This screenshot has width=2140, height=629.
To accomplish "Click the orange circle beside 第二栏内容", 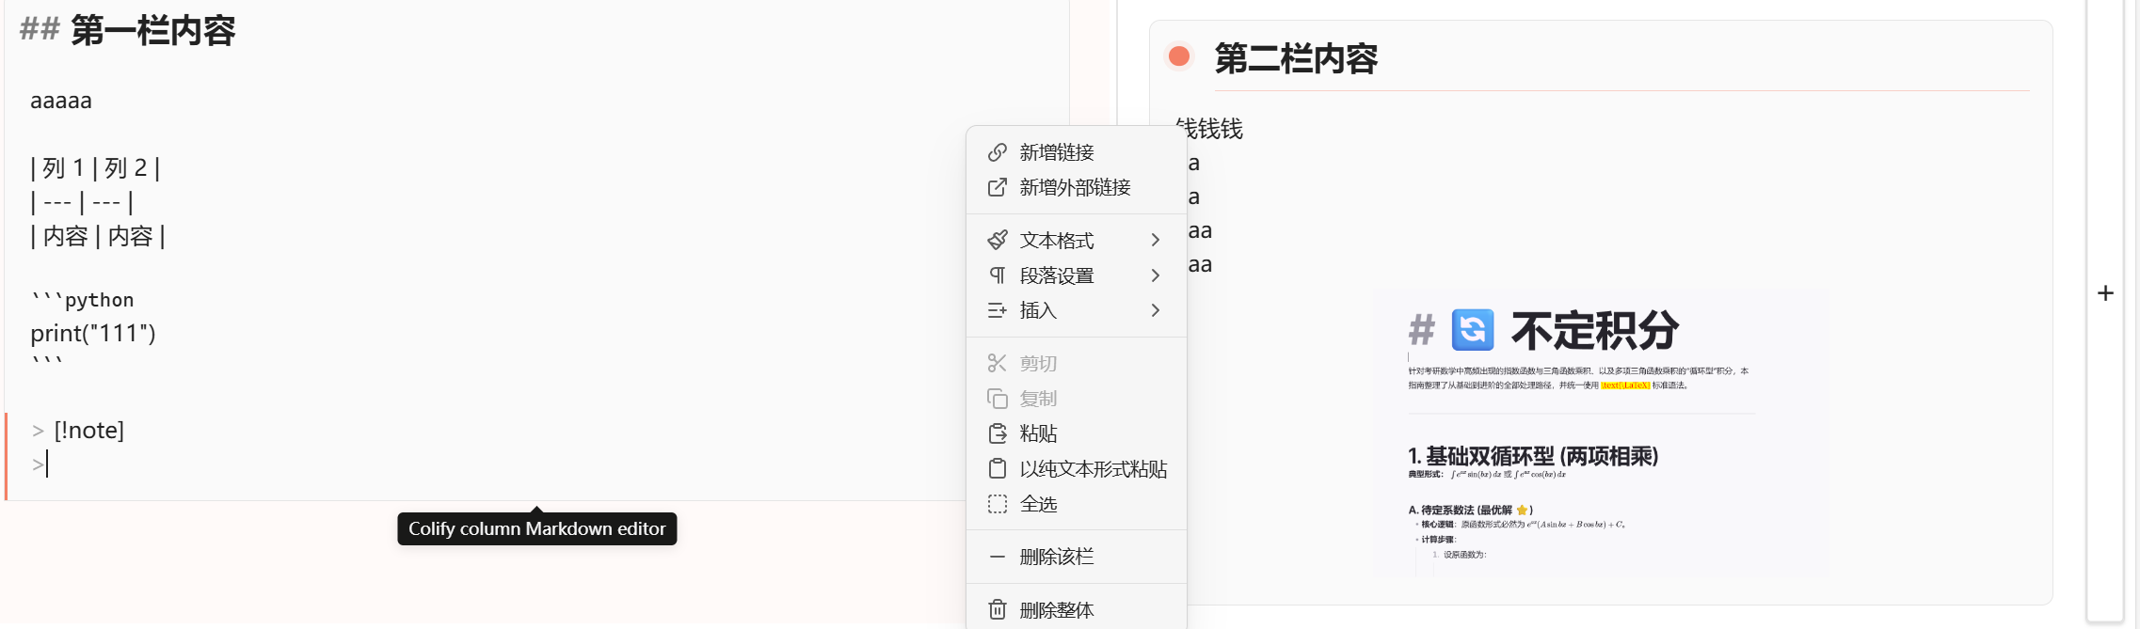I will 1178,56.
